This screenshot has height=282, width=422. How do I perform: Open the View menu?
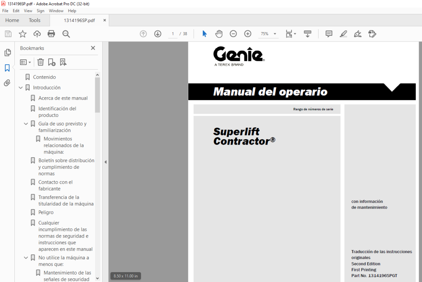[28, 11]
